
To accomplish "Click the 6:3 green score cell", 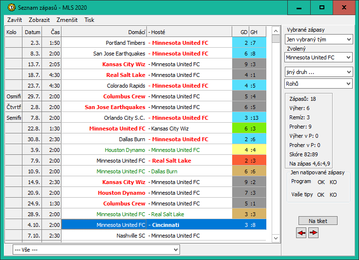I will [249, 129].
